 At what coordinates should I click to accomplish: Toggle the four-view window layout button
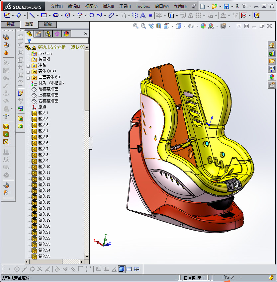(137, 269)
